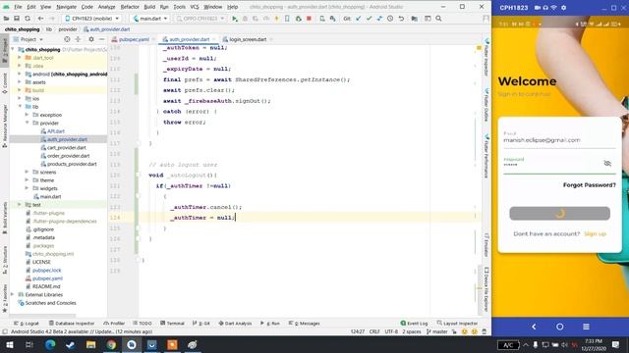The width and height of the screenshot is (629, 353).
Task: Tap the phone recents menu button
Action: [586, 327]
